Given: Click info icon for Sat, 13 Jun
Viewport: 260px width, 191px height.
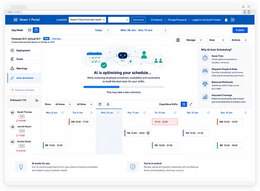Looking at the screenshot, I should [208, 113].
